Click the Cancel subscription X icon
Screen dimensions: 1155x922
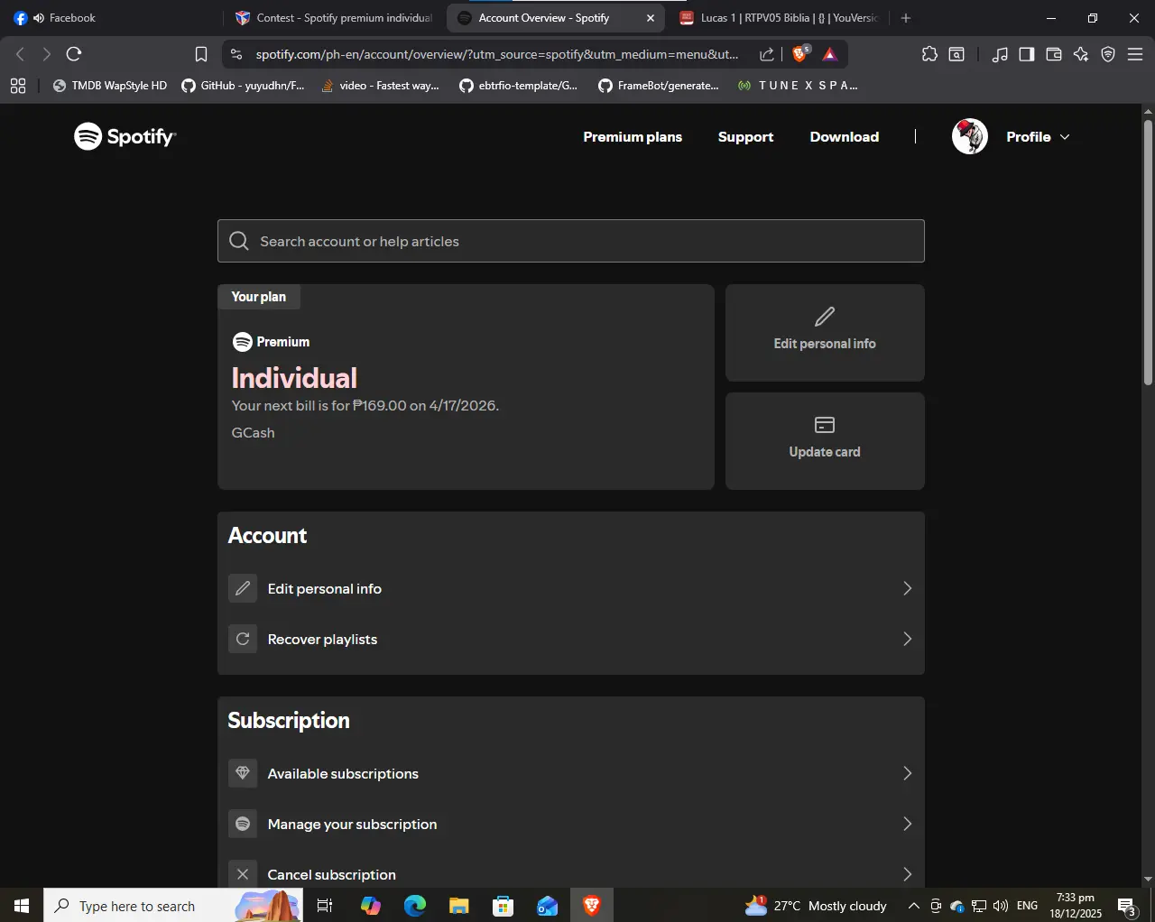tap(243, 874)
